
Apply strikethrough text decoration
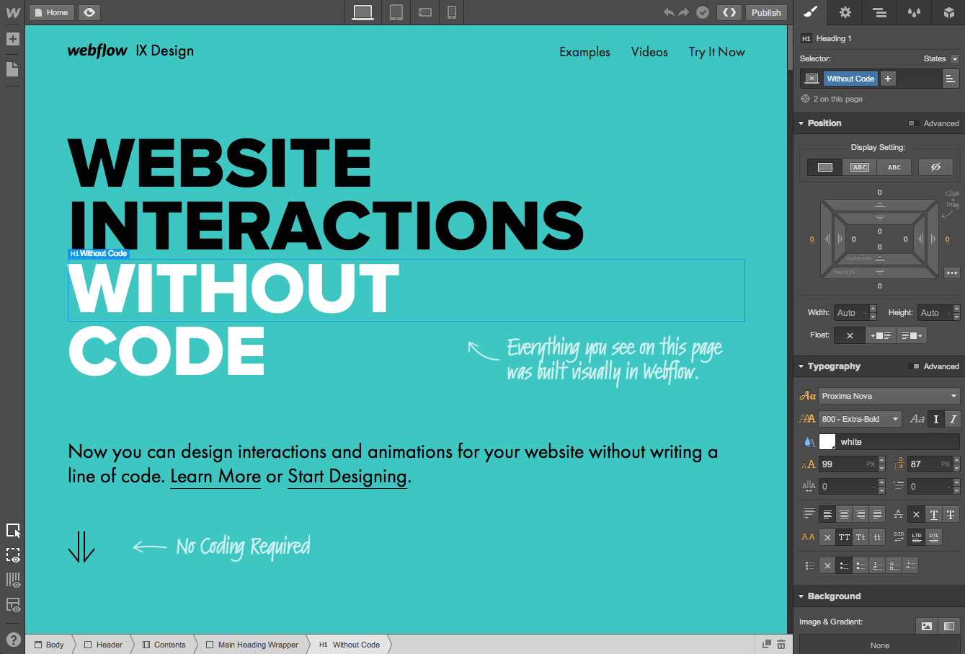tap(951, 514)
